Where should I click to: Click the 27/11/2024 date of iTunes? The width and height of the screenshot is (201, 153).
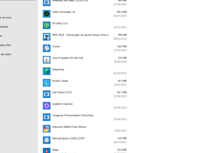120,50
